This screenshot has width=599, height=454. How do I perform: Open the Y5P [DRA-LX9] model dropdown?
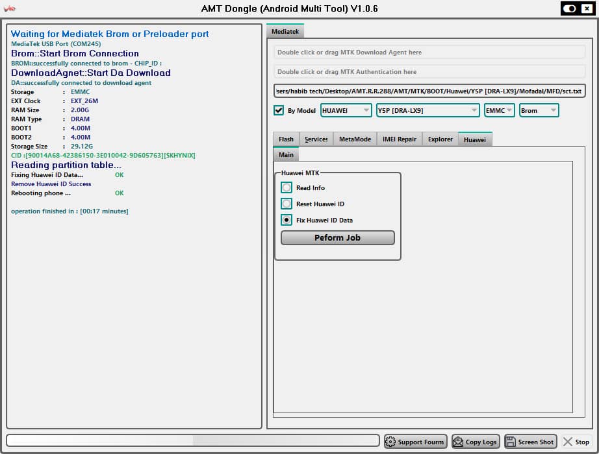[427, 111]
